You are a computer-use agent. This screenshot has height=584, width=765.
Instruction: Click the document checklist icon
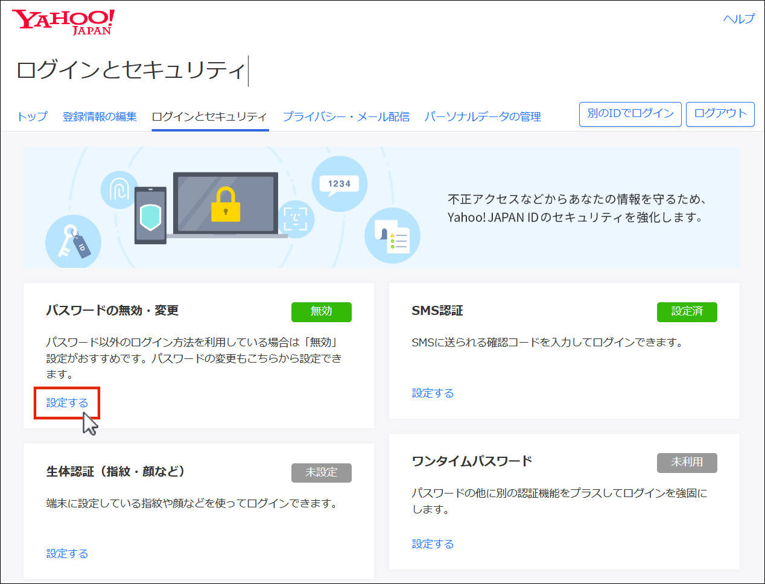[392, 235]
